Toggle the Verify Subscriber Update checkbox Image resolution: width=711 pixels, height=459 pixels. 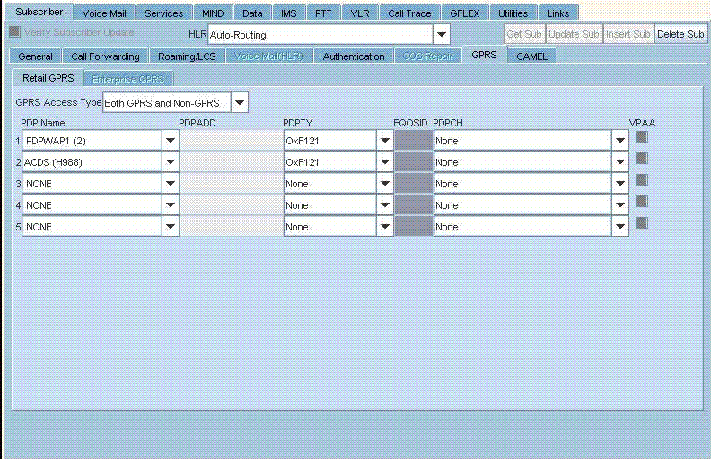click(15, 31)
